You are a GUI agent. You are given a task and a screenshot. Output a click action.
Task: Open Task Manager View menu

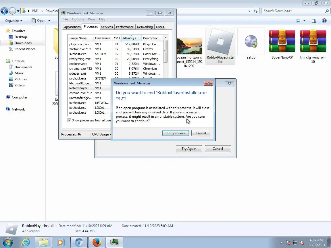point(91,19)
